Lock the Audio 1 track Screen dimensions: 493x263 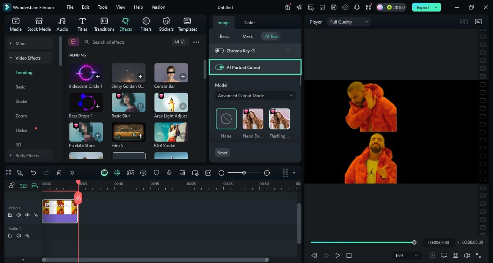coord(10,236)
